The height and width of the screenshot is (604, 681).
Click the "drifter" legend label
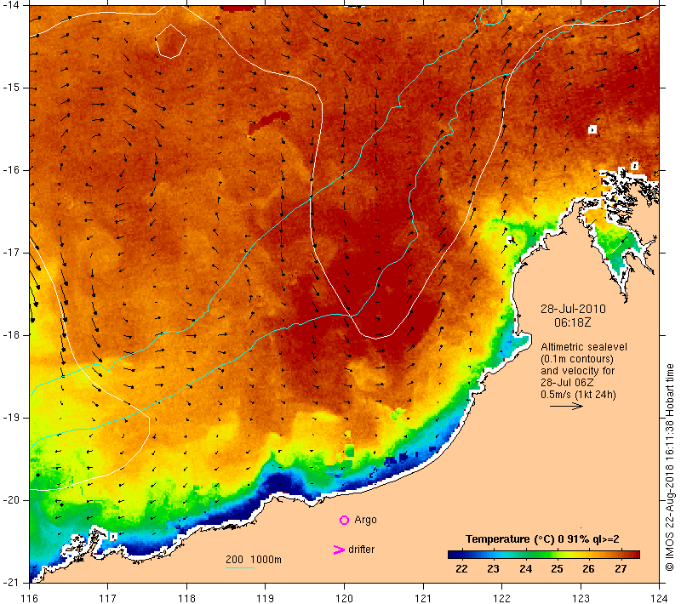361,550
